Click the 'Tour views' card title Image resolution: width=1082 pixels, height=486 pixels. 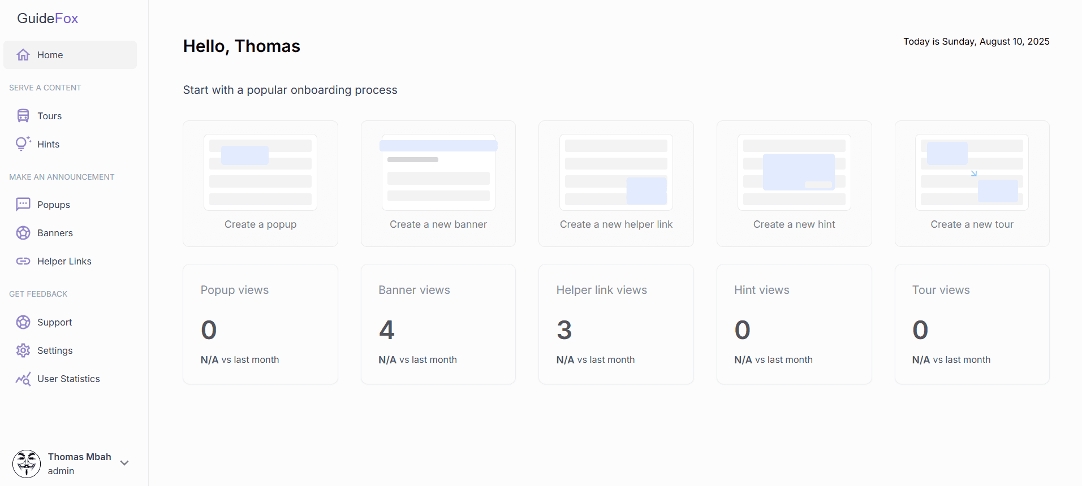click(x=941, y=290)
